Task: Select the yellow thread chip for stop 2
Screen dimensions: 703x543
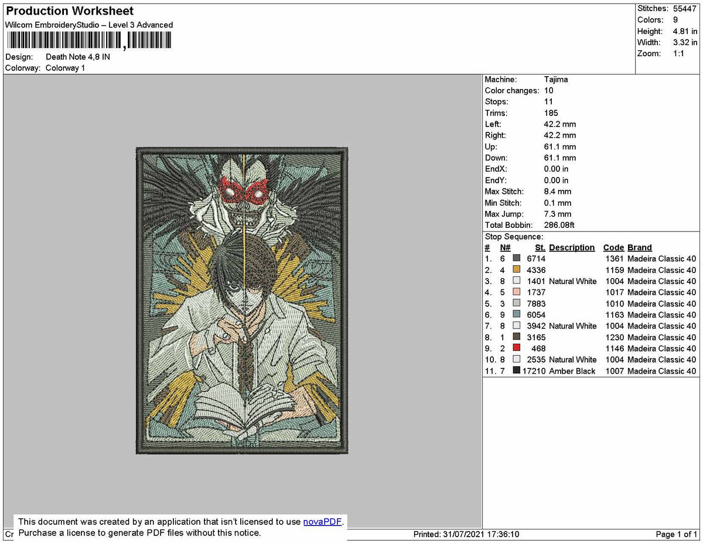Action: pyautogui.click(x=517, y=269)
